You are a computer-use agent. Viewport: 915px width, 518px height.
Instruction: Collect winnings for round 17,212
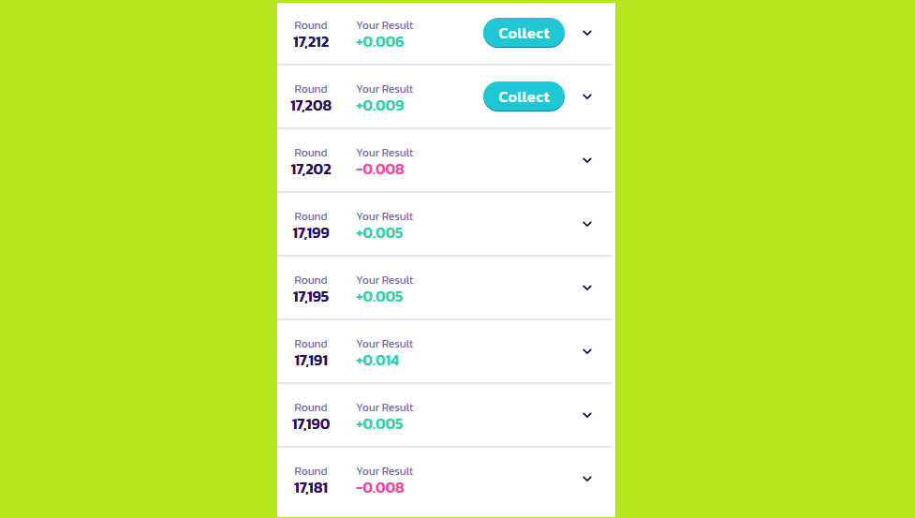(x=524, y=33)
